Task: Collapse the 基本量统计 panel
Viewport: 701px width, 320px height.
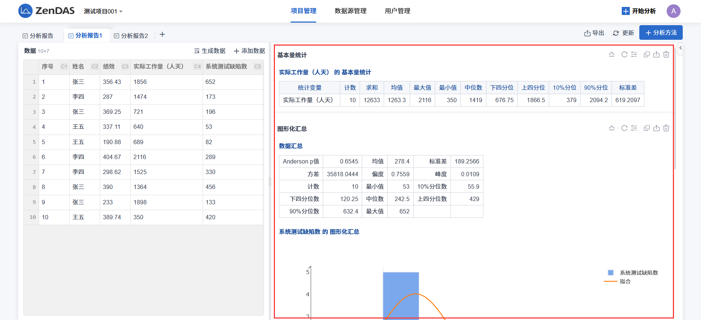Action: [x=612, y=54]
